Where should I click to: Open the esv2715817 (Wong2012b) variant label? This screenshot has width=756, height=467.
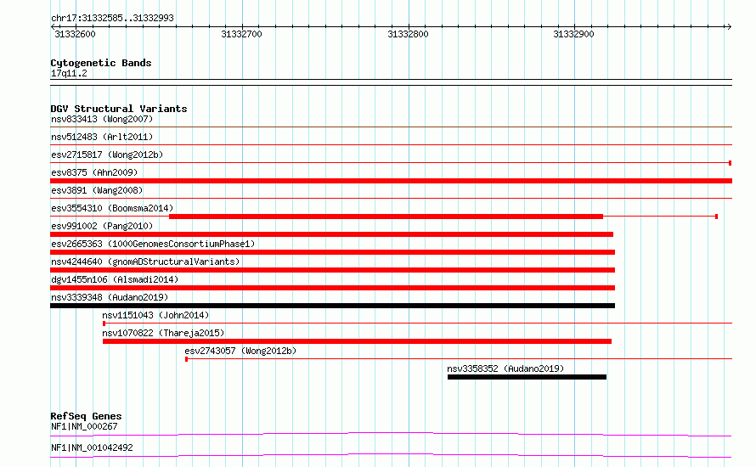pos(107,155)
